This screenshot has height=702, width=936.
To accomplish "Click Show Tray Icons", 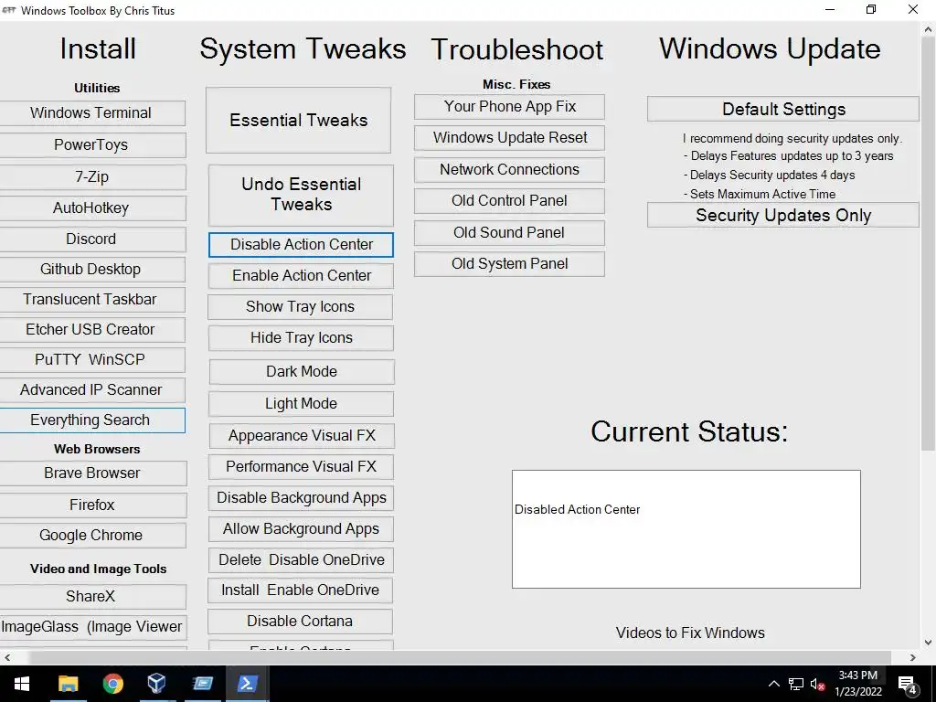I will (300, 307).
